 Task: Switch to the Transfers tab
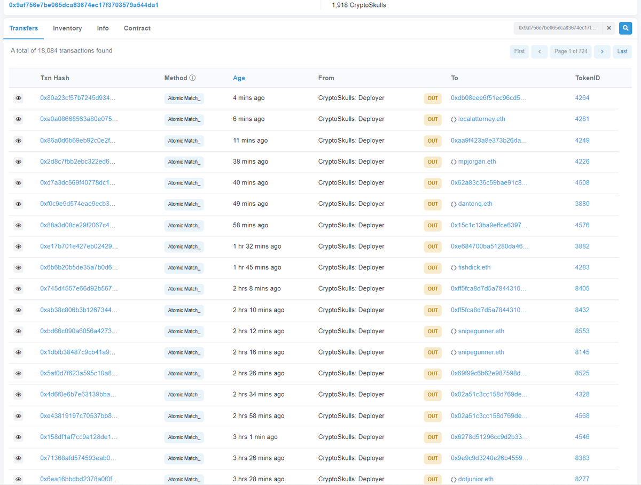click(24, 28)
